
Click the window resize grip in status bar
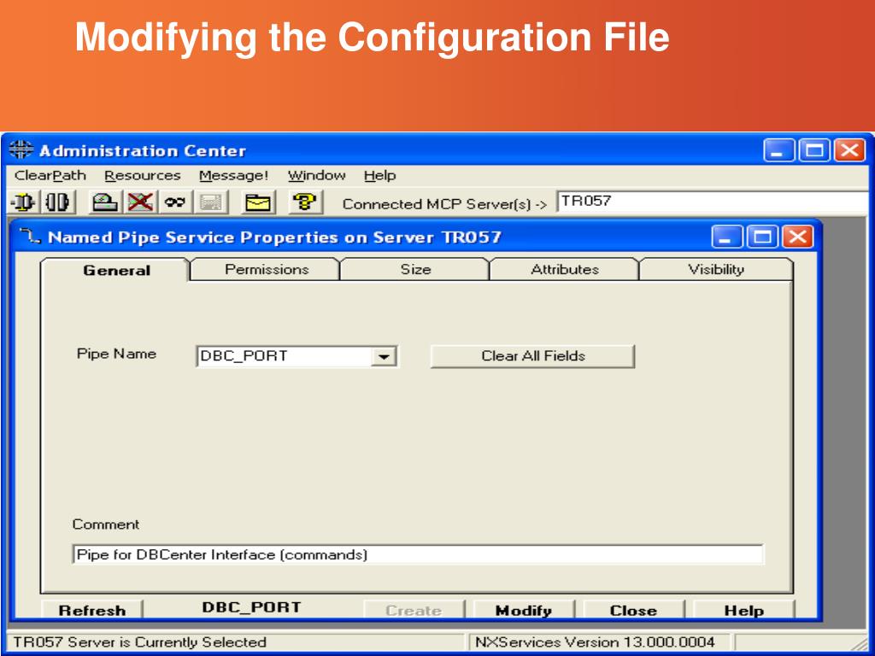[x=860, y=642]
